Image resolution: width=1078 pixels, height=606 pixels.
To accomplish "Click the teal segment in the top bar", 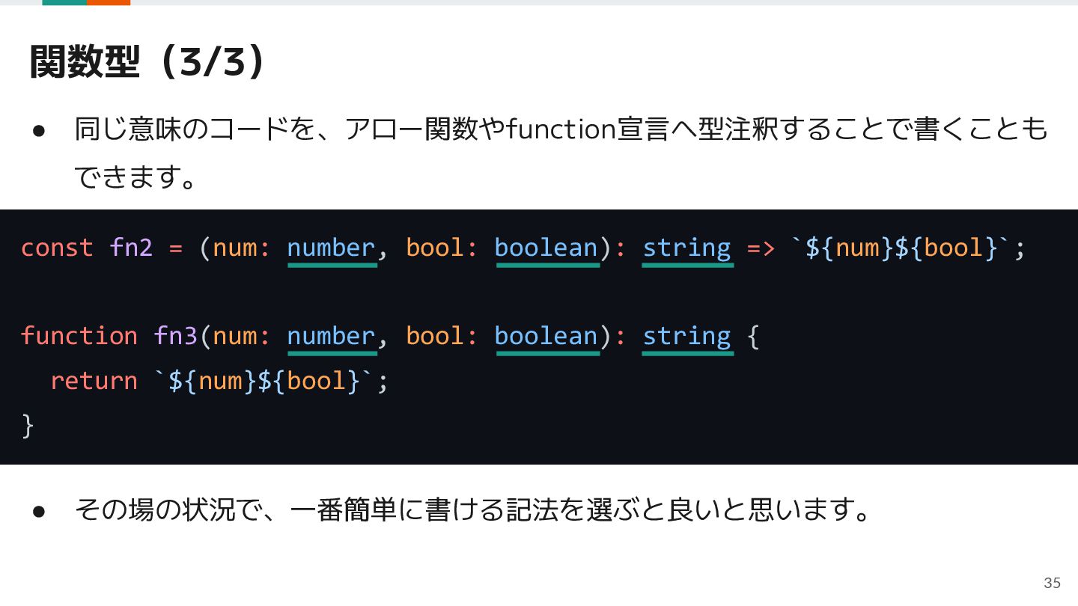I will point(64,3).
